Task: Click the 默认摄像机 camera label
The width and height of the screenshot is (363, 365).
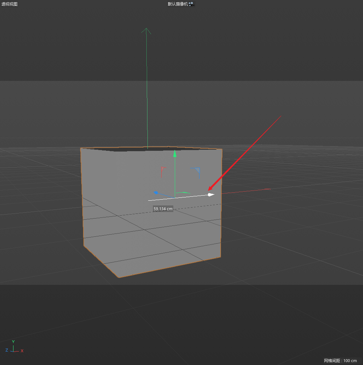Action: click(x=178, y=4)
